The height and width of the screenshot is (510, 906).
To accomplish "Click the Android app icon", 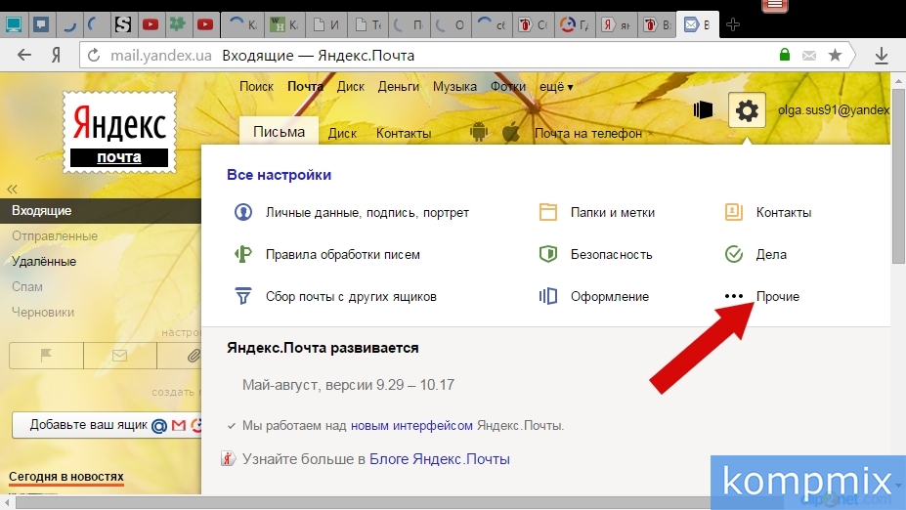I will point(479,133).
